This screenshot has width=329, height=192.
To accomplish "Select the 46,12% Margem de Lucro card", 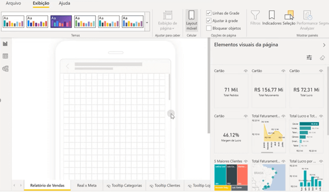I will tap(231, 136).
